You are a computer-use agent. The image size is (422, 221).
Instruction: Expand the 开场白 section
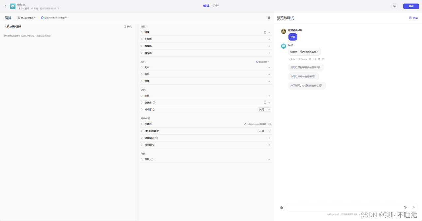142,124
